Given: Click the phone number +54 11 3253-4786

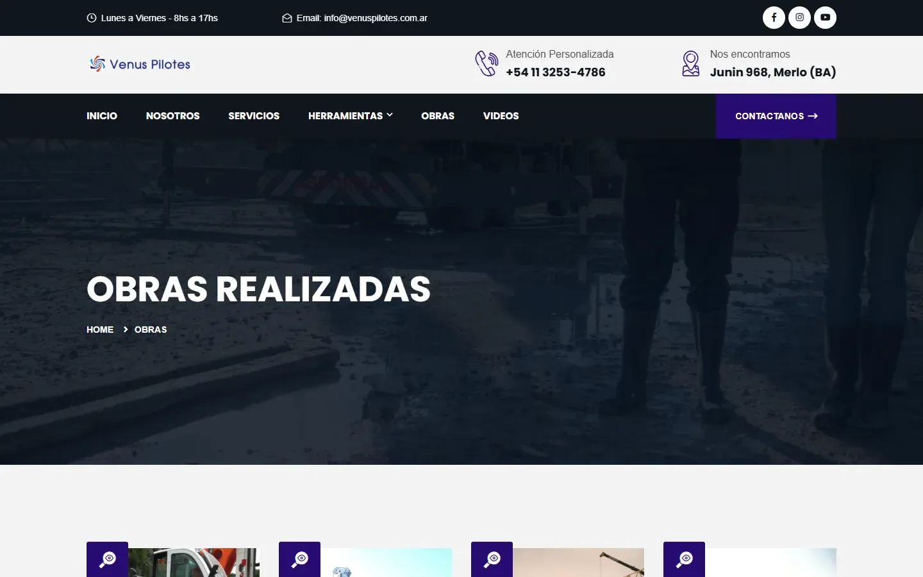Looking at the screenshot, I should [x=556, y=72].
